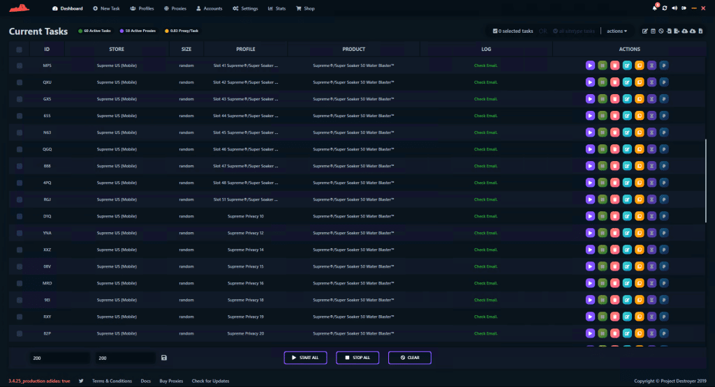Select the checkbox for task MRD
The height and width of the screenshot is (387, 715).
tap(19, 283)
